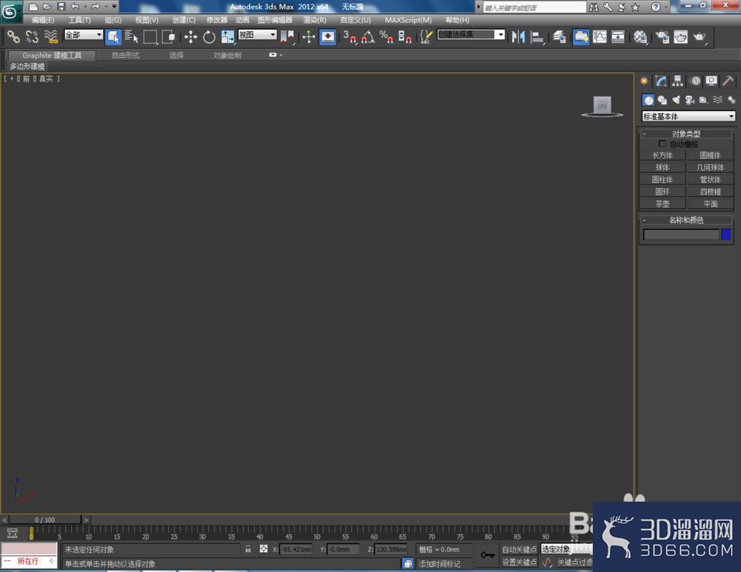Click the 茶壶 teapot button

coord(662,204)
